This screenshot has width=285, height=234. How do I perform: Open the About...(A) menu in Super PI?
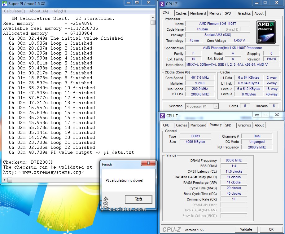(38, 11)
